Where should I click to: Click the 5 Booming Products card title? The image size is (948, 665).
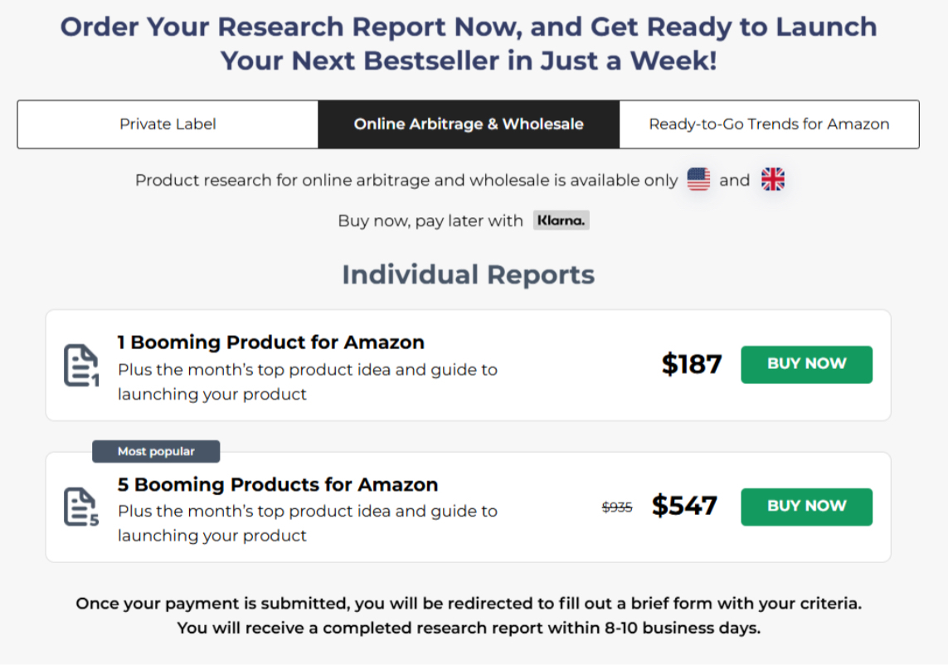tap(277, 484)
